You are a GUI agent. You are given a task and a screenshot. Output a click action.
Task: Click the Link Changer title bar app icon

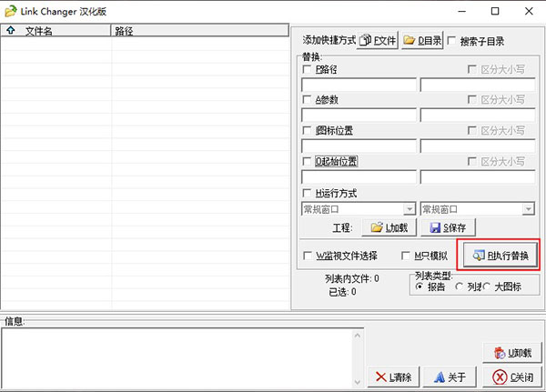pyautogui.click(x=10, y=11)
